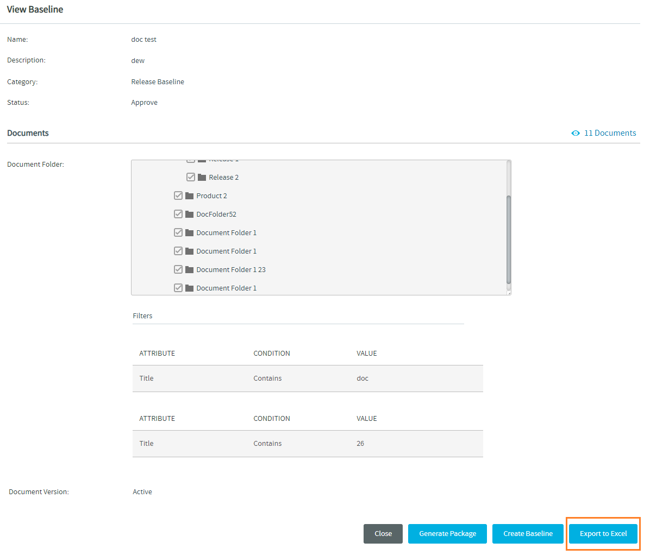
Task: Open the 11 Documents link
Action: [x=610, y=133]
